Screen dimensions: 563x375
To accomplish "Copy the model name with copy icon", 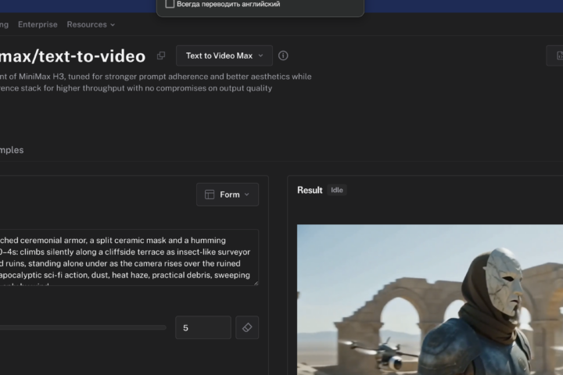I will pos(161,55).
